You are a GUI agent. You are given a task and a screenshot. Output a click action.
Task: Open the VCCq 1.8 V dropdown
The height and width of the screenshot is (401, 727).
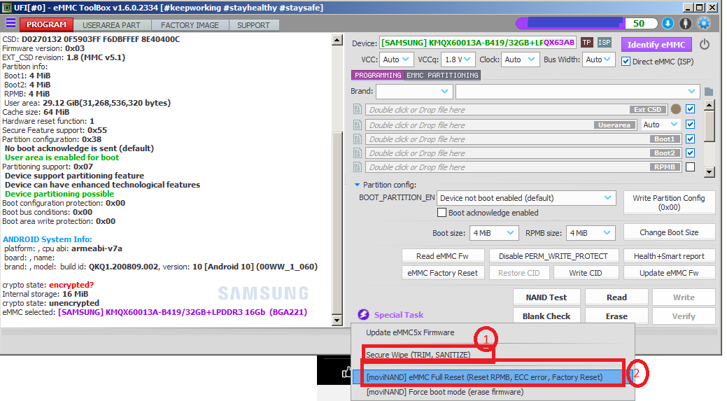tap(458, 59)
